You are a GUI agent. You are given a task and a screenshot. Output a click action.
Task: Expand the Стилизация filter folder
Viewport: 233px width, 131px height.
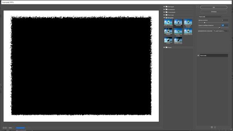[164, 12]
